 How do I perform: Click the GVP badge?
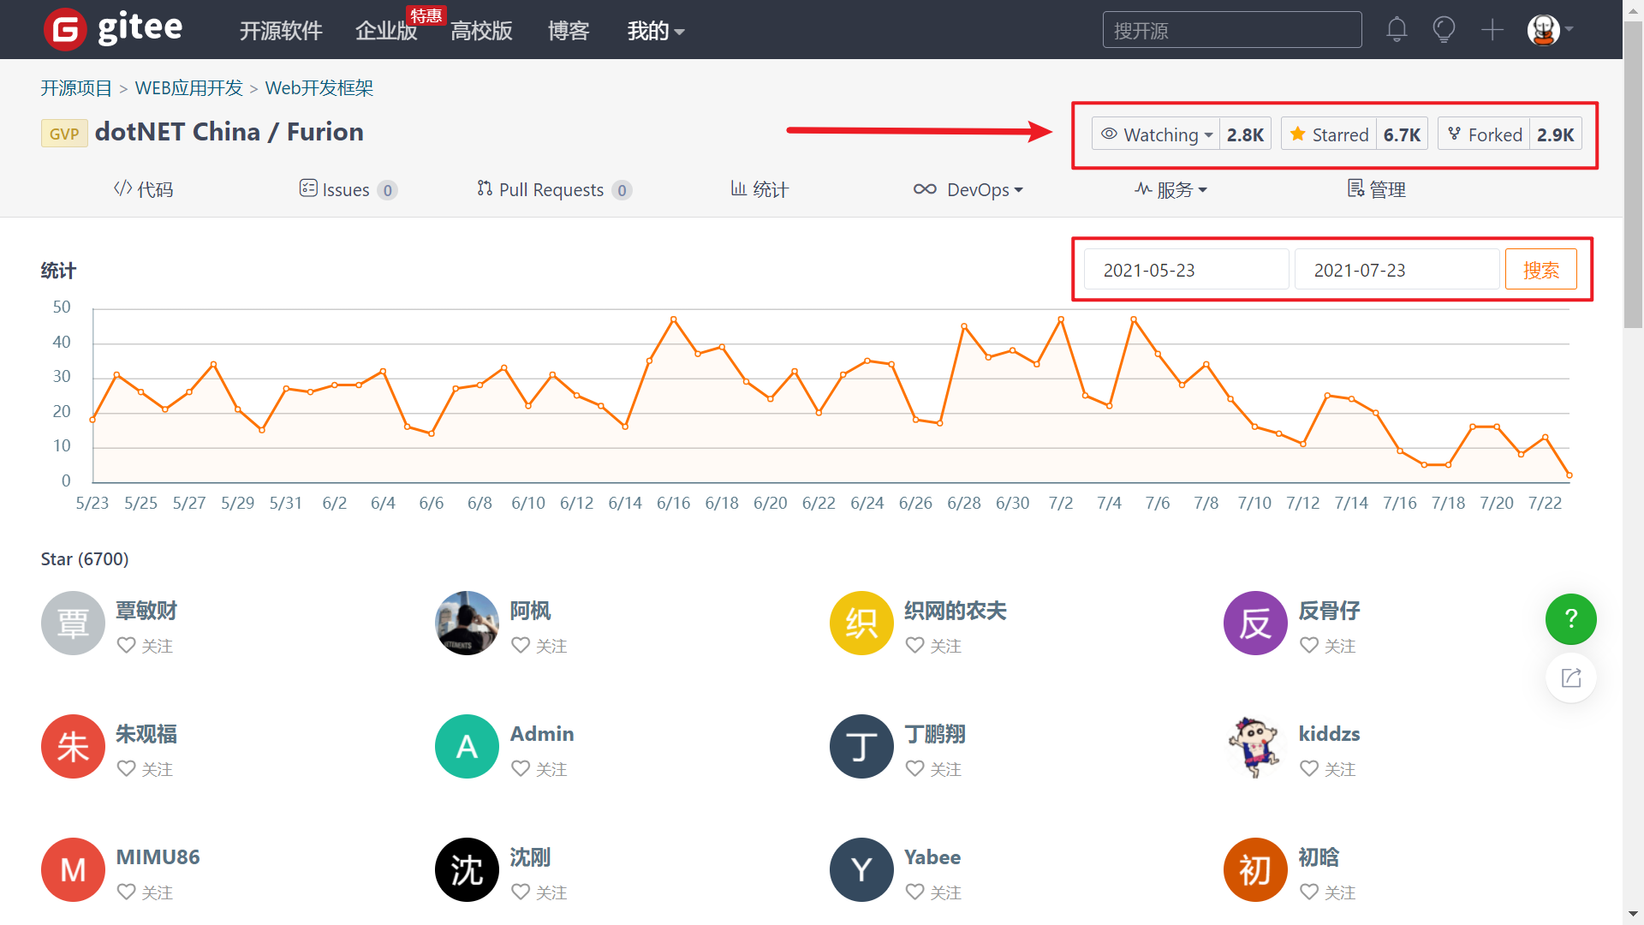tap(64, 134)
